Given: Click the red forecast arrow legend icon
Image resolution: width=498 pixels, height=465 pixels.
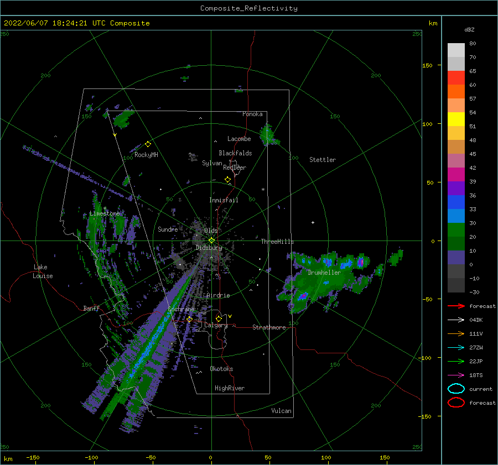Looking at the screenshot, I should pyautogui.click(x=456, y=306).
